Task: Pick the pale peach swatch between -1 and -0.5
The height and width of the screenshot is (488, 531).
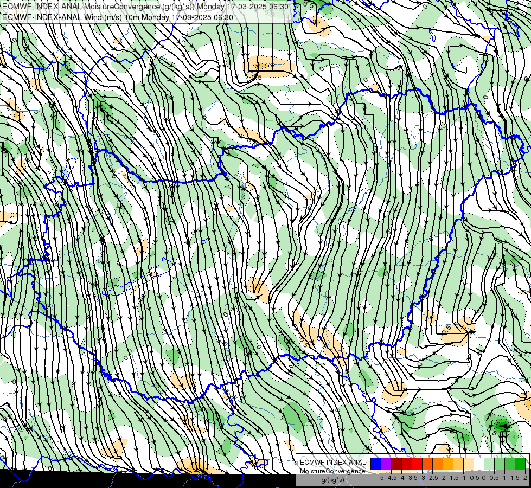Action: (469, 464)
